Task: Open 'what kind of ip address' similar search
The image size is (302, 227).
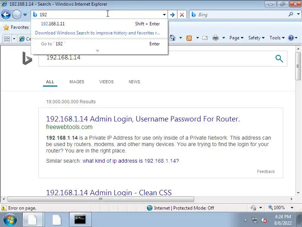Action: (x=131, y=161)
